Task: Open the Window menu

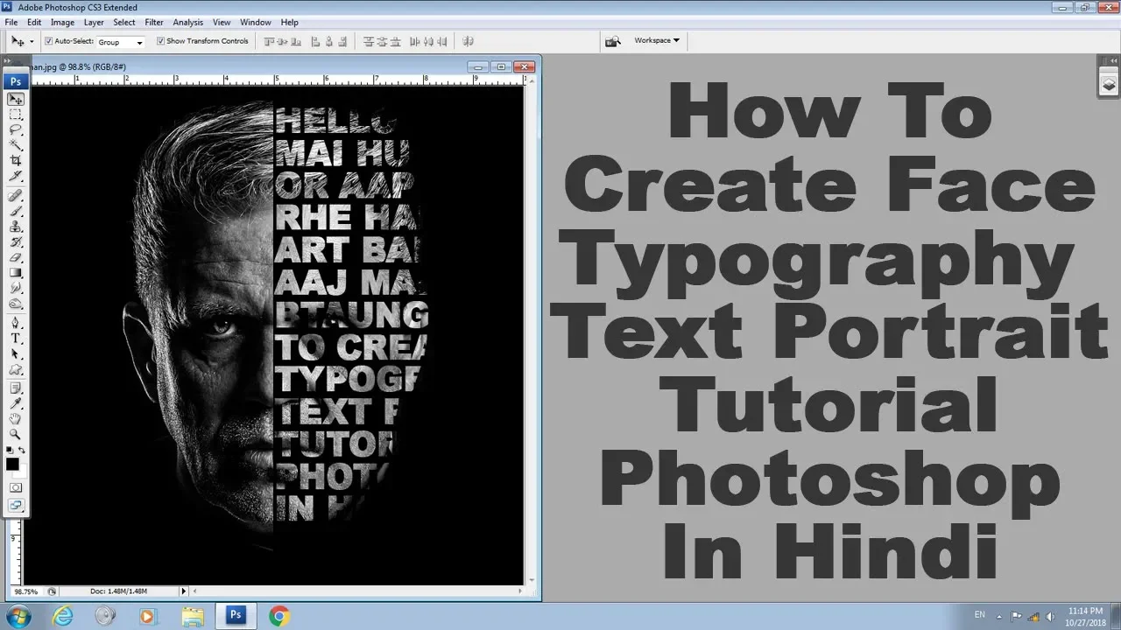Action: point(256,22)
